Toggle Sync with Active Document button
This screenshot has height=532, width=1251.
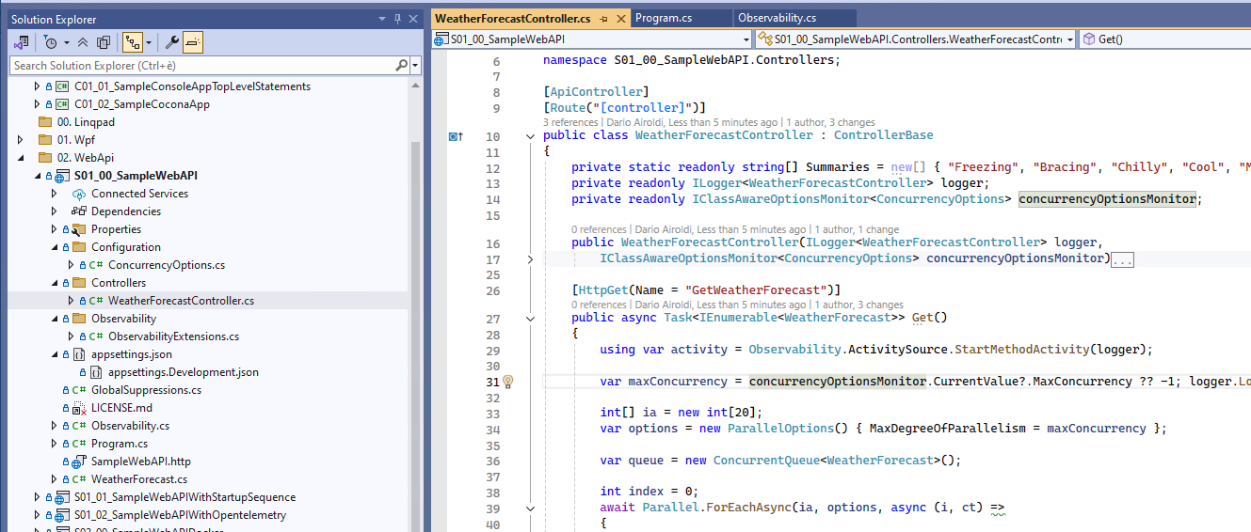tap(132, 42)
